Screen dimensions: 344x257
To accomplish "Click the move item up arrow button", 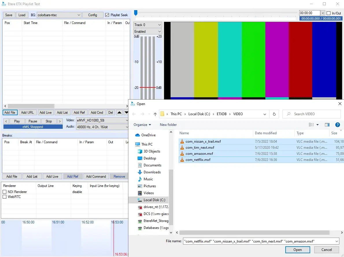I will (x=119, y=113).
